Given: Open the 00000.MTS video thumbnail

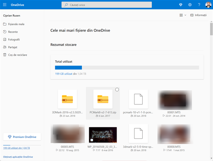Looking at the screenshot, I should pyautogui.click(x=175, y=134).
